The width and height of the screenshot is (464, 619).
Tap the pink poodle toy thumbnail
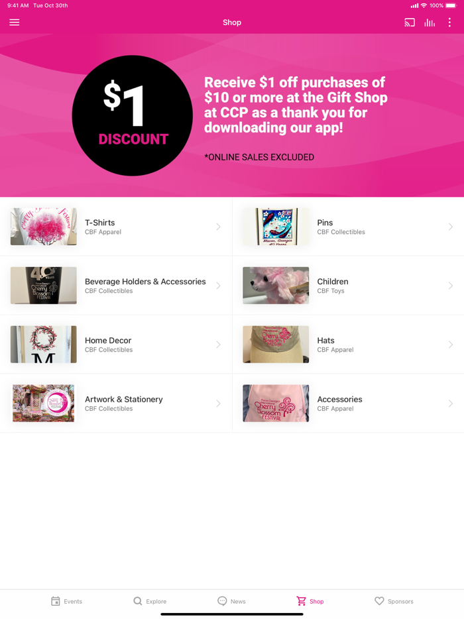tap(276, 286)
